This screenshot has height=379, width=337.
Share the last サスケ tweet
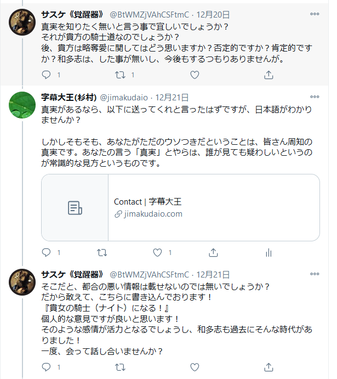click(x=269, y=366)
